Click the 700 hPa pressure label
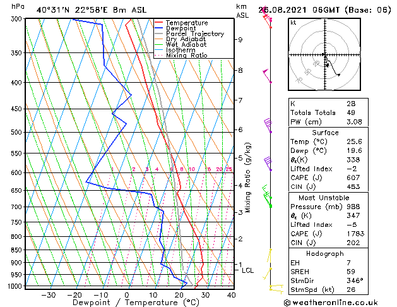This screenshot has width=397, height=307. 18,207
